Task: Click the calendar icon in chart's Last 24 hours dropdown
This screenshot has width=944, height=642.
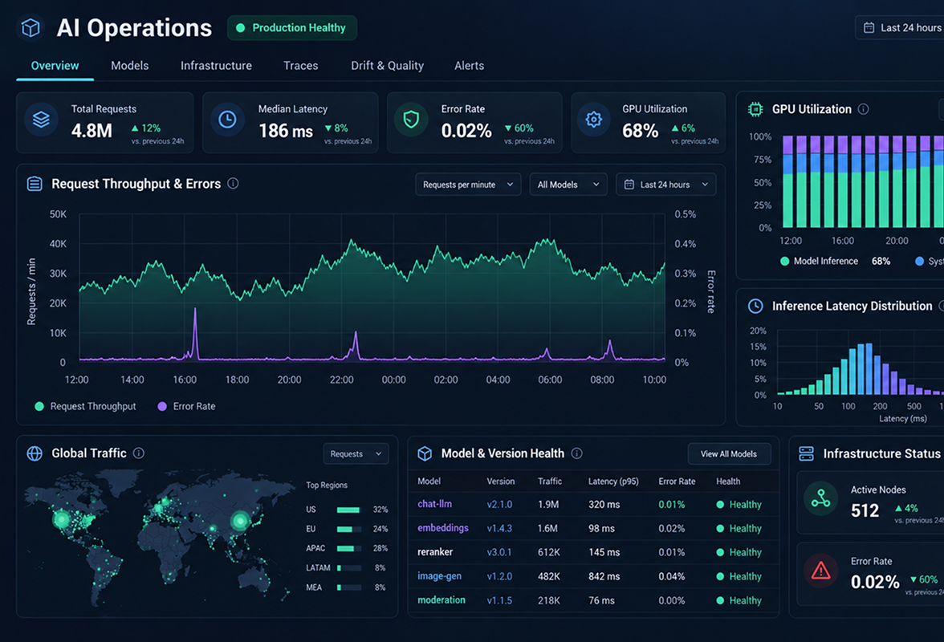Action: 629,185
